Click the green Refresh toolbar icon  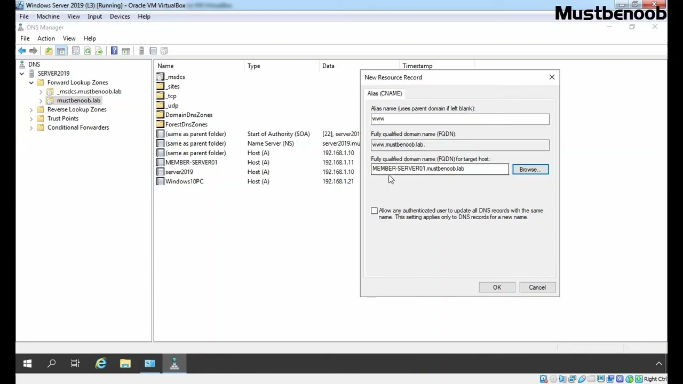pos(88,51)
